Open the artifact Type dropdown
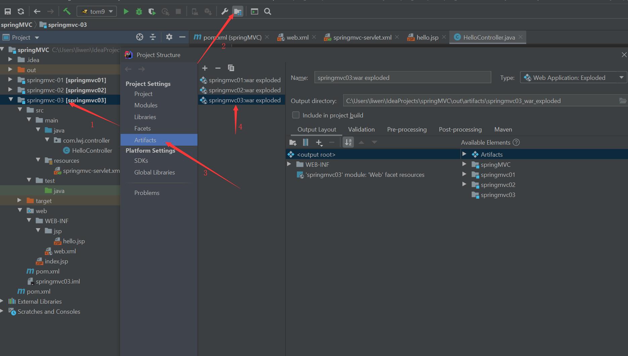 [x=573, y=78]
